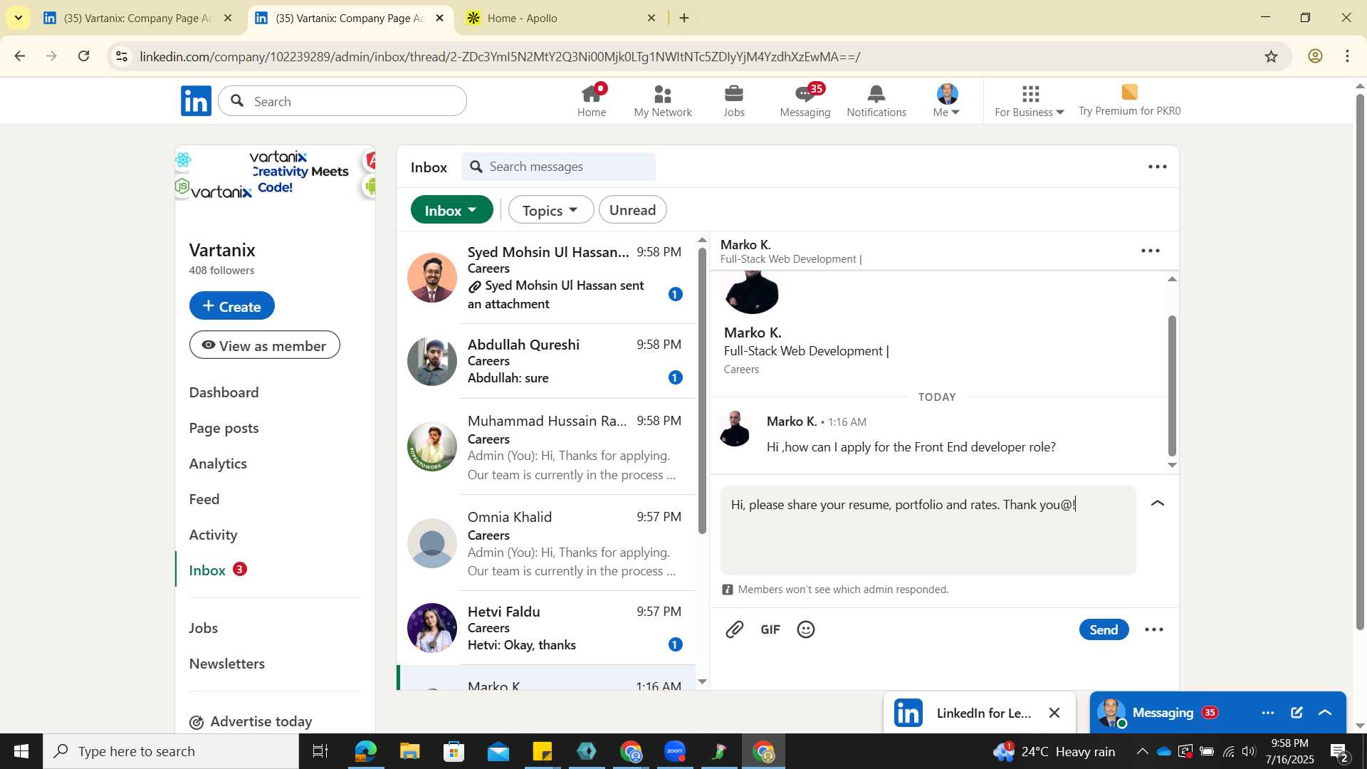Open more options next to Send
The image size is (1367, 769).
pos(1154,629)
